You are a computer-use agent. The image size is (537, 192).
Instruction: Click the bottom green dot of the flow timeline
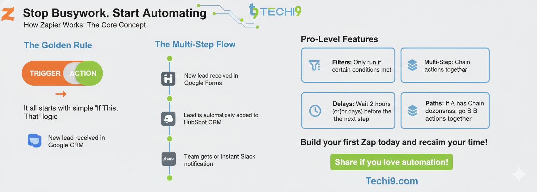(x=170, y=178)
